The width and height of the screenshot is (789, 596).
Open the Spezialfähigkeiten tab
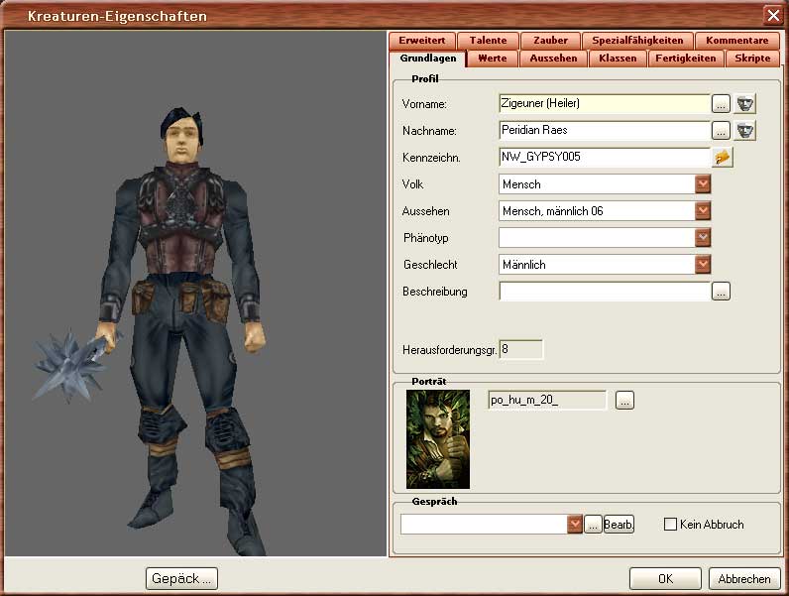click(x=637, y=41)
